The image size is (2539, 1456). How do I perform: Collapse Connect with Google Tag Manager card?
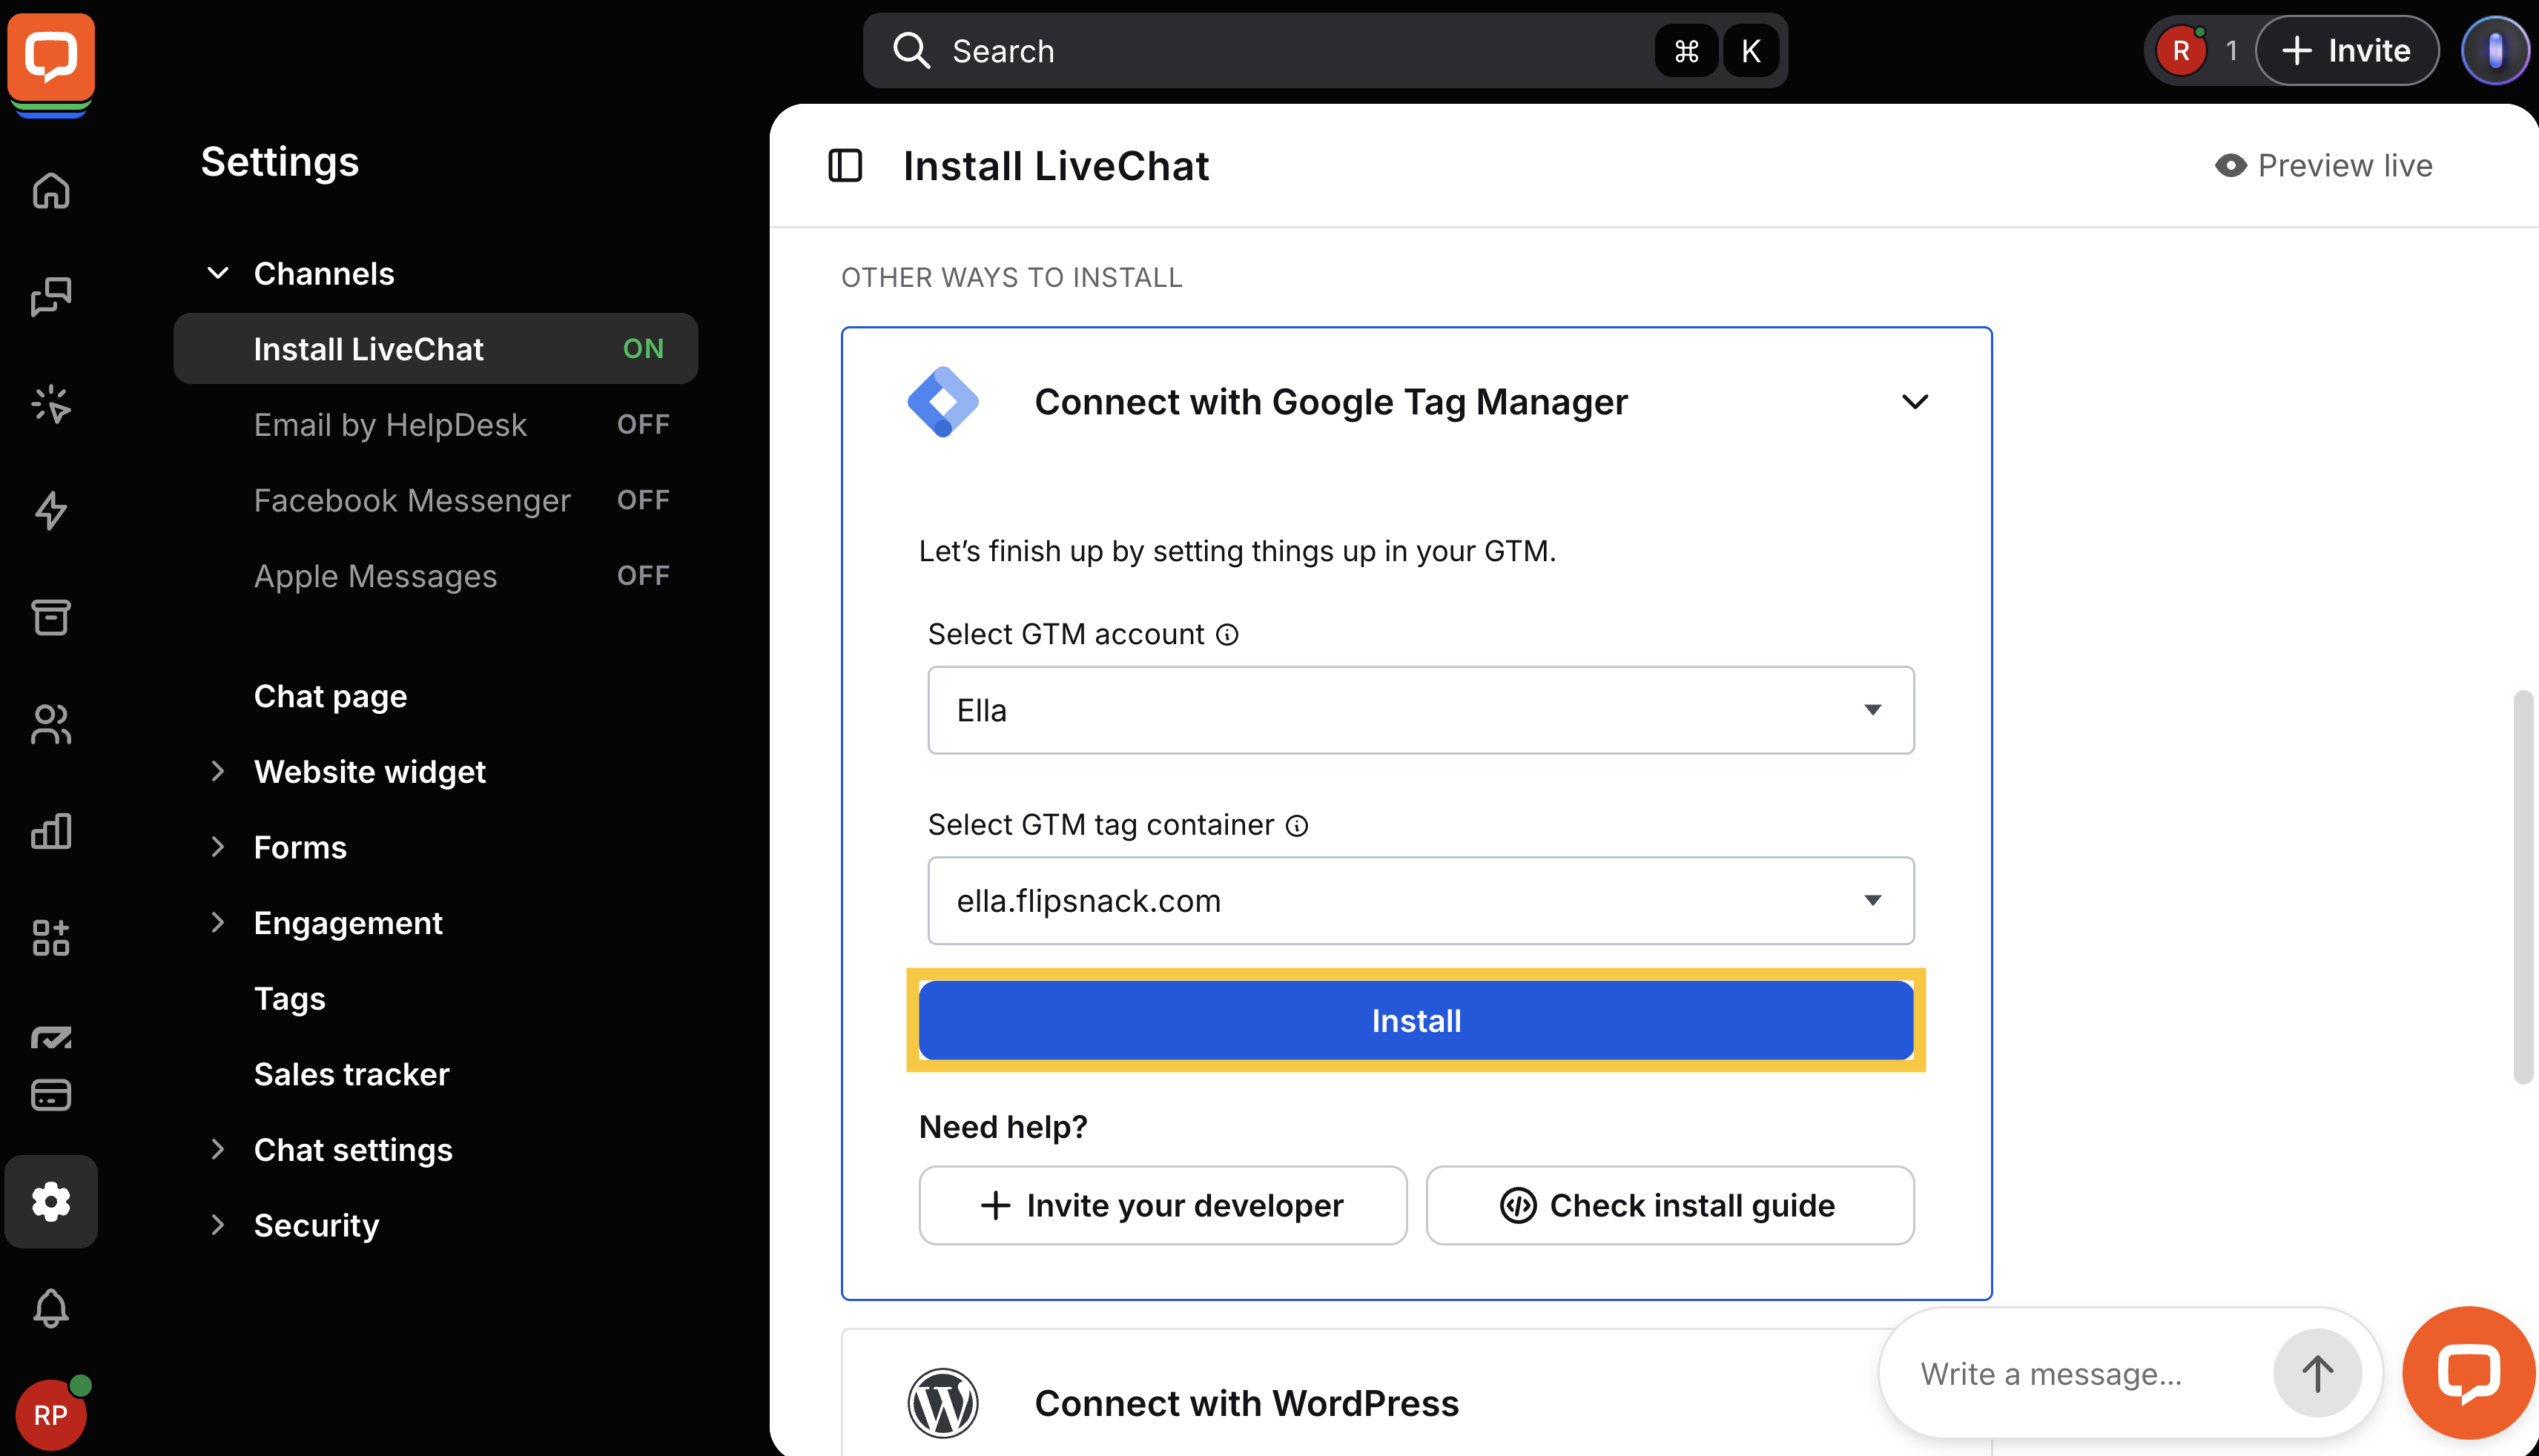tap(1914, 402)
